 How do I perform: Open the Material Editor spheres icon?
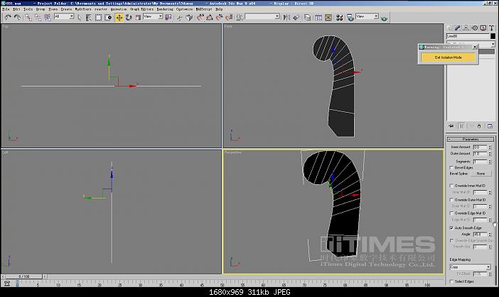point(339,18)
